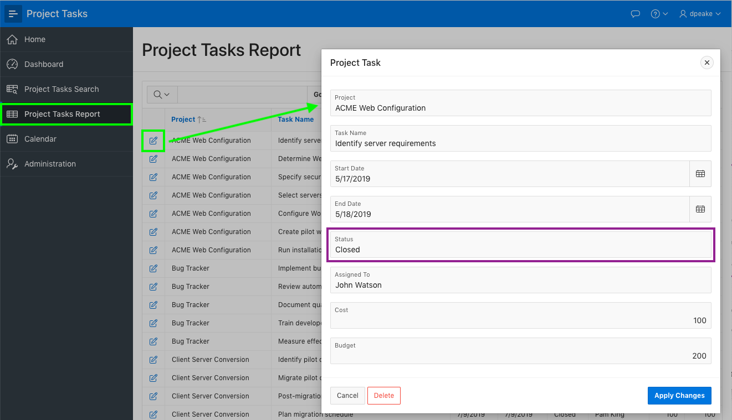
Task: Open Project Tasks Search from sidebar
Action: coord(62,89)
